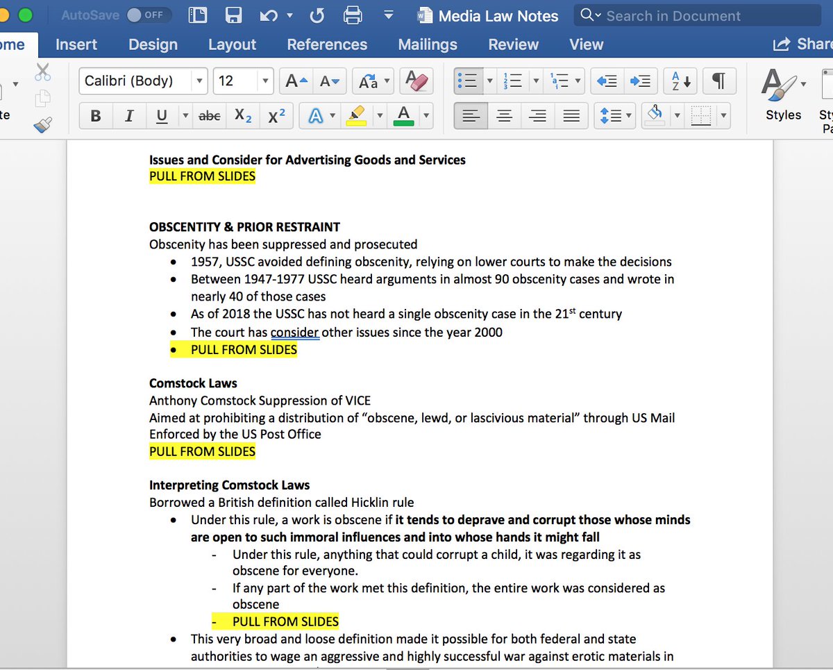833x670 pixels.
Task: Increase the font size
Action: [296, 81]
